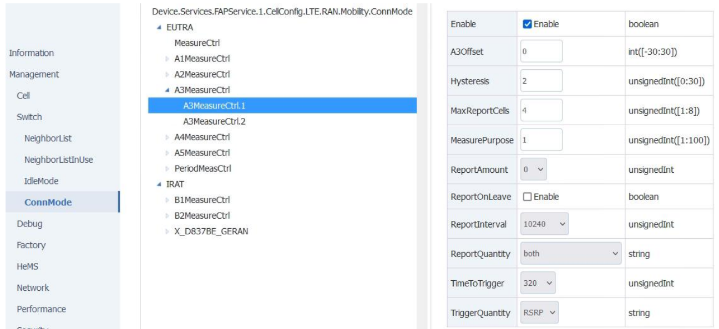Open the ReportQuantity dropdown

coord(571,254)
